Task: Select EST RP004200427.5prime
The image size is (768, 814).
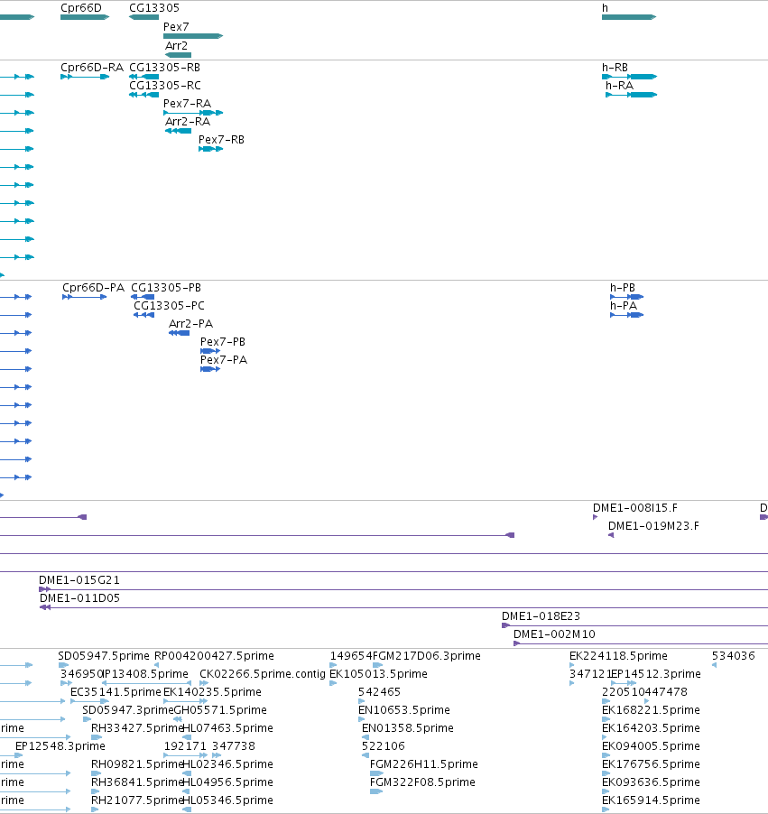Action: [156, 665]
